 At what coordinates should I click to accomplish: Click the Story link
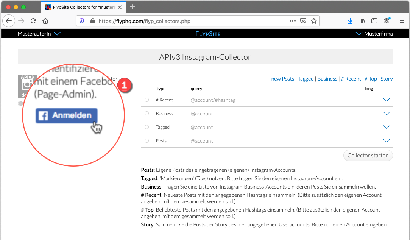click(x=387, y=79)
